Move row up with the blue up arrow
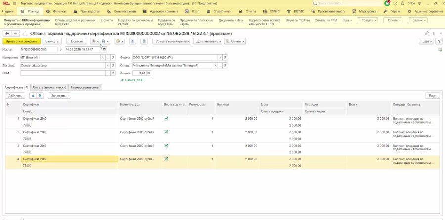The height and width of the screenshot is (220, 445). [33, 96]
